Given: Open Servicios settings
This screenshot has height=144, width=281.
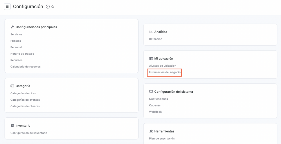Looking at the screenshot, I should (16, 34).
